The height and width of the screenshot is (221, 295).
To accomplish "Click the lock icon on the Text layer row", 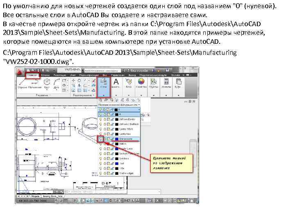I will 112,163.
